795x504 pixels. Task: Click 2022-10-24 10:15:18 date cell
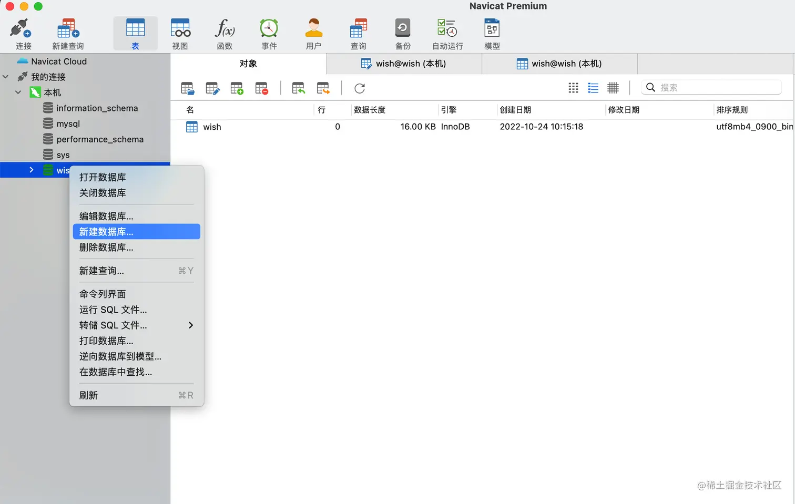(541, 127)
